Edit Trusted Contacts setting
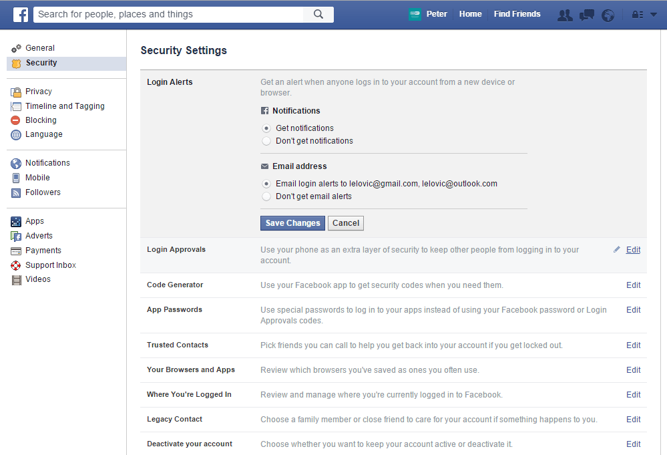This screenshot has width=667, height=455. tap(633, 345)
